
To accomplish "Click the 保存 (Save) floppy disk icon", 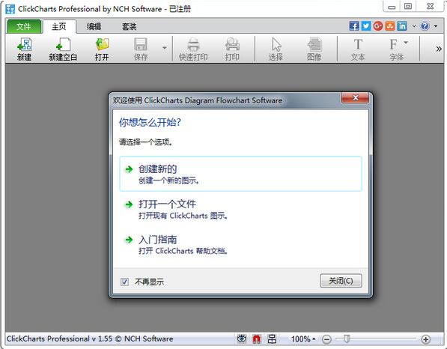I will [x=141, y=49].
